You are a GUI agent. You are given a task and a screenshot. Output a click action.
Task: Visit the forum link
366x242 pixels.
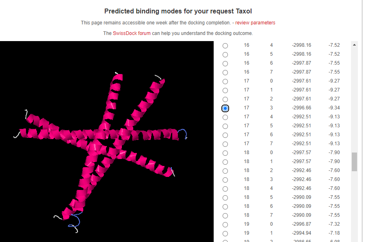tap(144, 33)
